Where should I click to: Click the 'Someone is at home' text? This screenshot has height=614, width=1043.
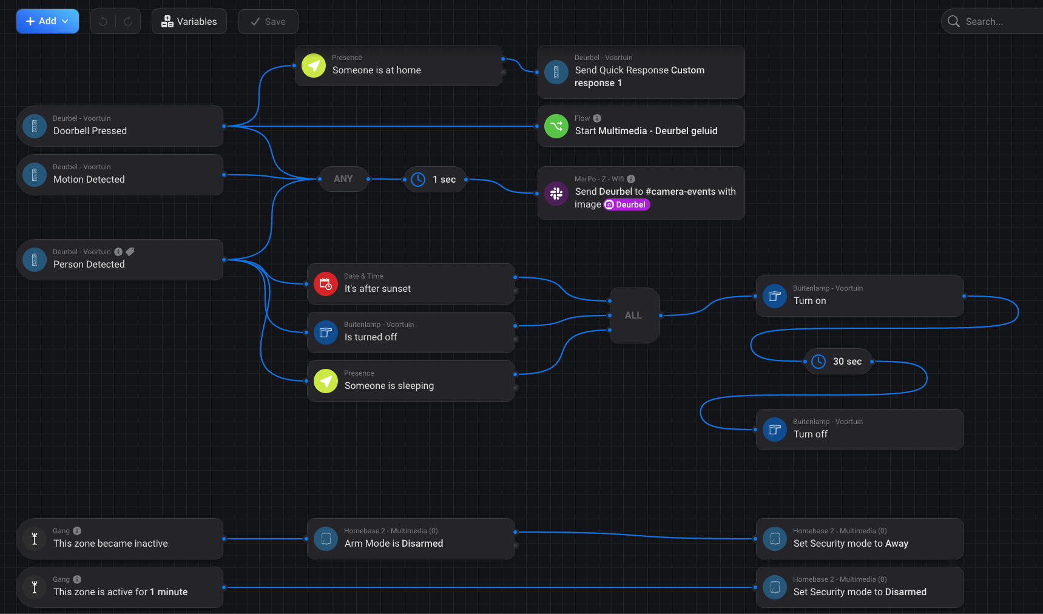[377, 70]
